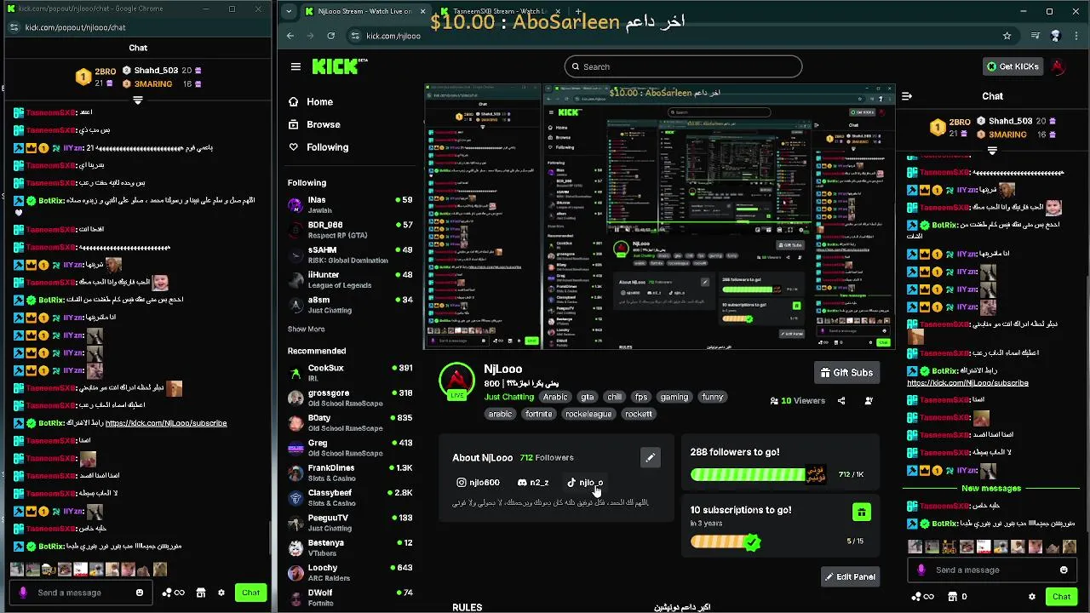Jump to New messages in the side chat
The height and width of the screenshot is (613, 1090).
(991, 489)
